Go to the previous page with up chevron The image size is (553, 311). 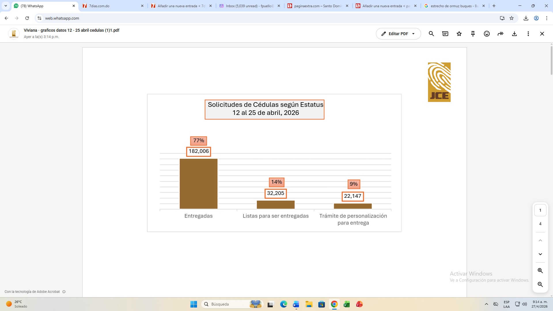coord(540,240)
